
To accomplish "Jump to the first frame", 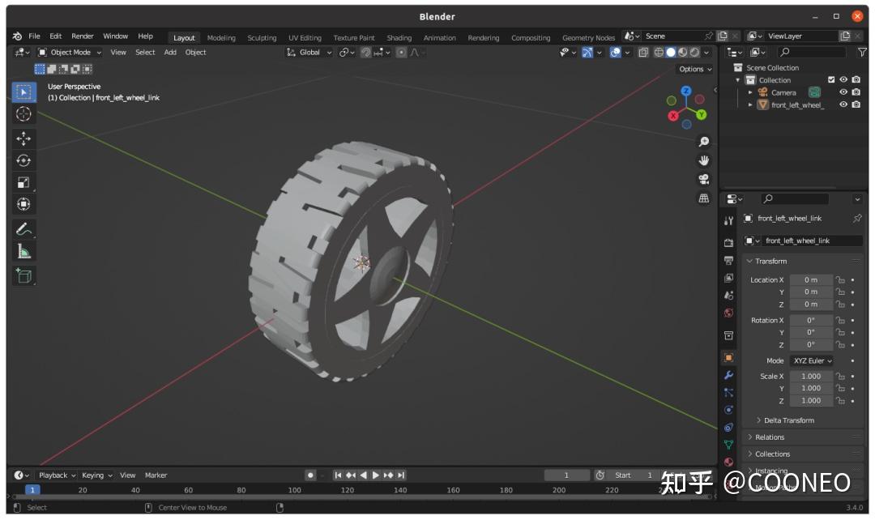I will click(x=338, y=475).
